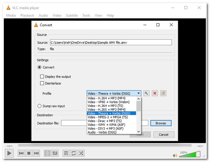The width and height of the screenshot is (210, 162).
Task: Select the Convert radio button
Action: [x=39, y=67]
